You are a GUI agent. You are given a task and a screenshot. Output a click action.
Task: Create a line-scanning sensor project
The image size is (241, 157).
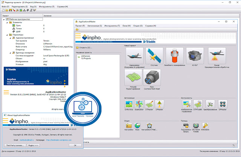174,56
